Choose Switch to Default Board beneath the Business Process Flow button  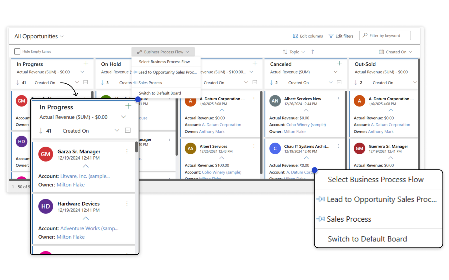166,93
